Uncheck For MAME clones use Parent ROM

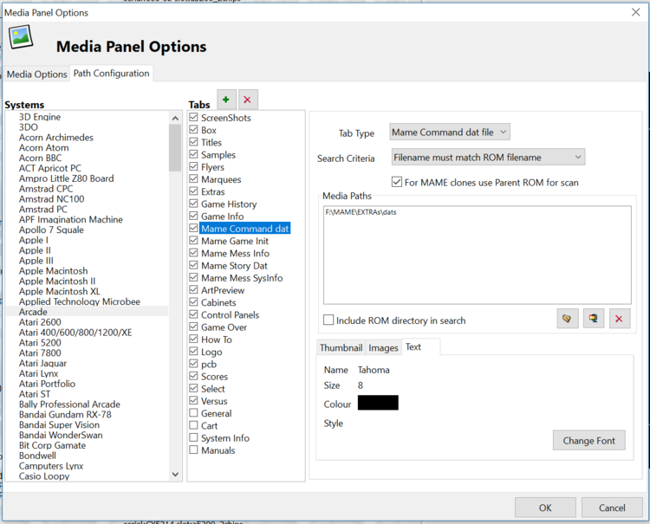(397, 183)
